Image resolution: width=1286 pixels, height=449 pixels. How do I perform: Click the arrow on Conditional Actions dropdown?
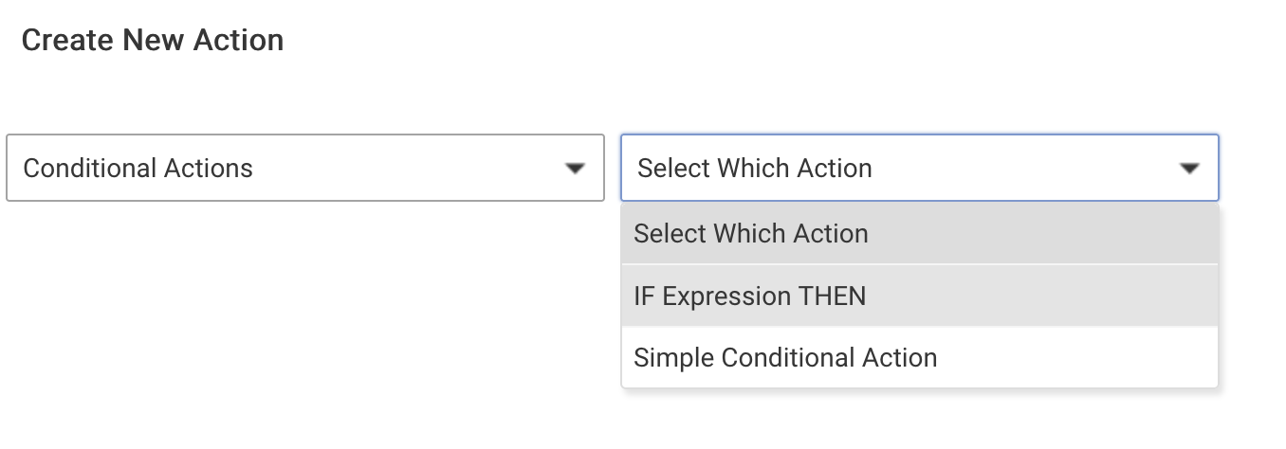point(574,169)
